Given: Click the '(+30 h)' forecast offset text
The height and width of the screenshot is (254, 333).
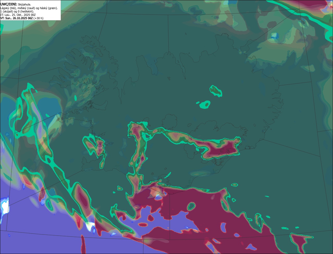Looking at the screenshot, I should (39, 18).
